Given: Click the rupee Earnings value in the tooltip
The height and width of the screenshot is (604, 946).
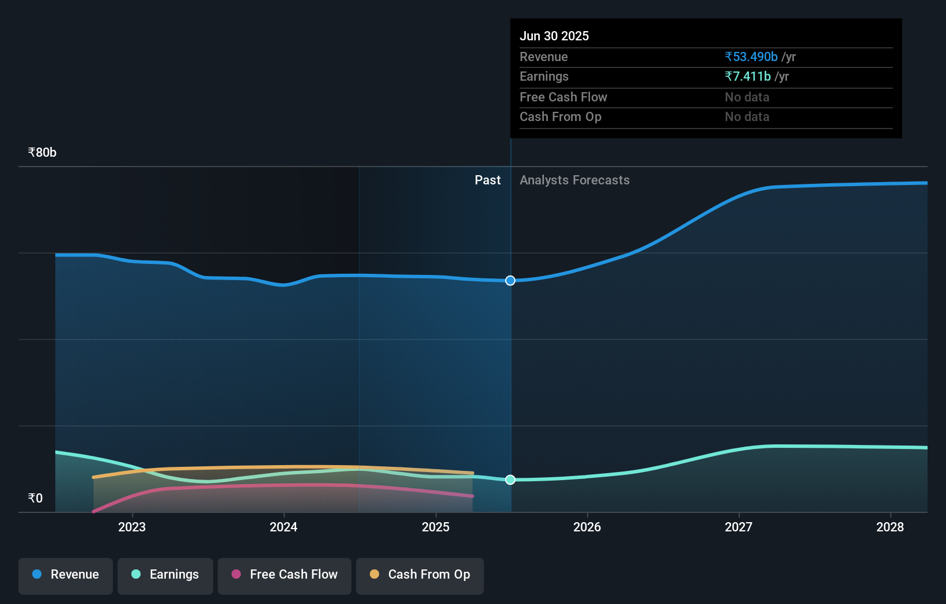Looking at the screenshot, I should (x=747, y=76).
